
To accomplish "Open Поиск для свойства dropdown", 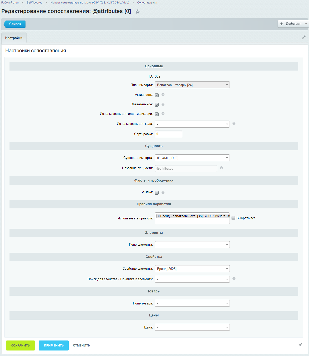I will (192, 279).
